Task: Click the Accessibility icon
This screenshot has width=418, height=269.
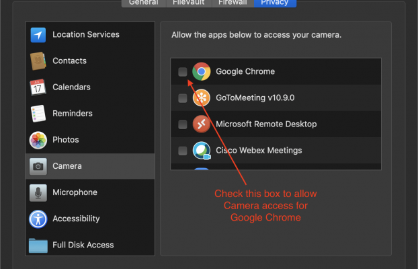Action: coord(38,219)
